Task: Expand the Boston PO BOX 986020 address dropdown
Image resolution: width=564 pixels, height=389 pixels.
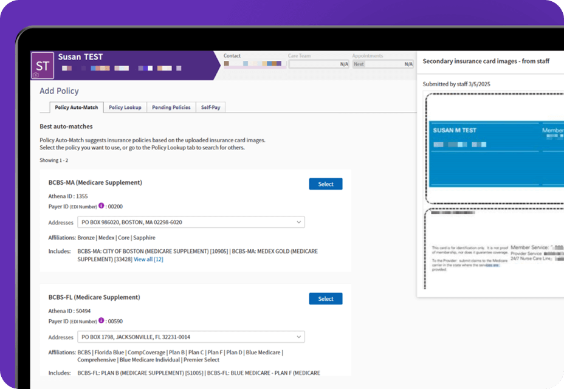Action: tap(191, 222)
